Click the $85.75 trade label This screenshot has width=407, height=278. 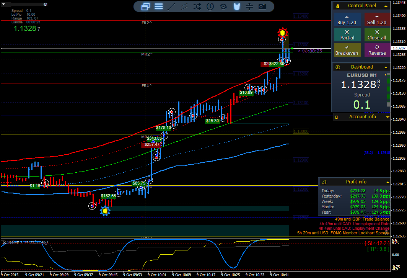click(x=139, y=183)
